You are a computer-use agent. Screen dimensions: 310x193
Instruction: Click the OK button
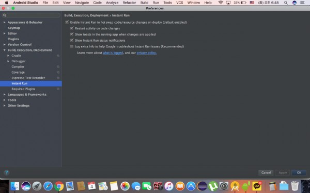(299, 172)
